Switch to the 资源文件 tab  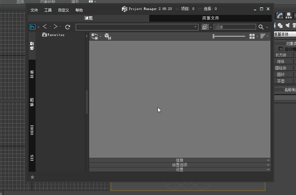210,18
